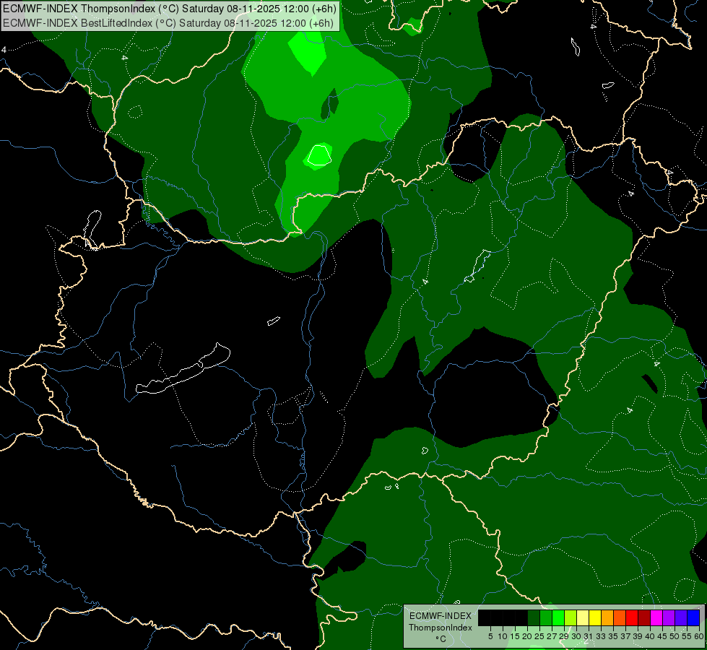Image resolution: width=707 pixels, height=650 pixels.
Task: Click the legend tick value 40
Action: pos(650,636)
